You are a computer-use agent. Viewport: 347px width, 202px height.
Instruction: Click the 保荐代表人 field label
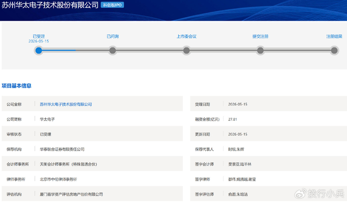pos(204,149)
